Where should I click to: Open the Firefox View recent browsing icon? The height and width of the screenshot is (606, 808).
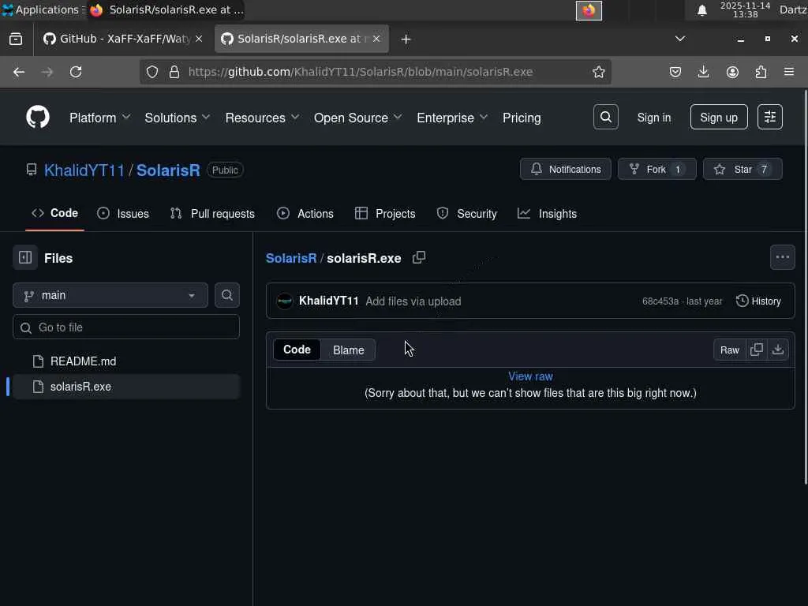pyautogui.click(x=16, y=39)
